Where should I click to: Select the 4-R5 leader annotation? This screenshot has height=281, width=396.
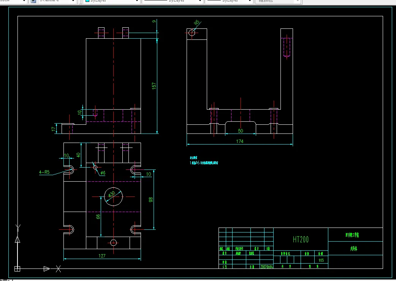click(x=44, y=172)
